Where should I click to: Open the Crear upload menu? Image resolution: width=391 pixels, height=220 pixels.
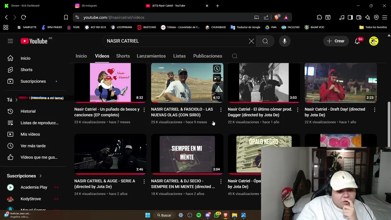point(336,41)
